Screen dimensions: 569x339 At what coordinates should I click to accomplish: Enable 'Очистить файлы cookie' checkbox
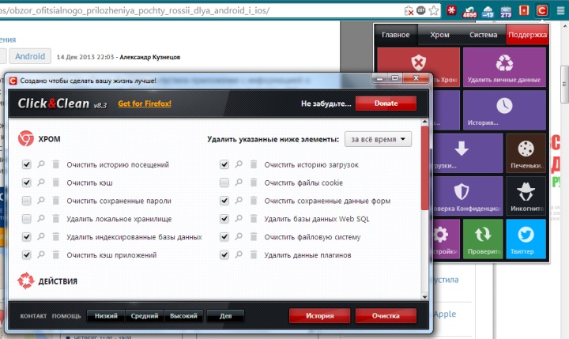[224, 183]
